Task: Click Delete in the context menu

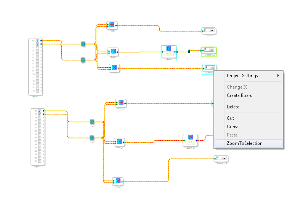Action: pos(233,107)
